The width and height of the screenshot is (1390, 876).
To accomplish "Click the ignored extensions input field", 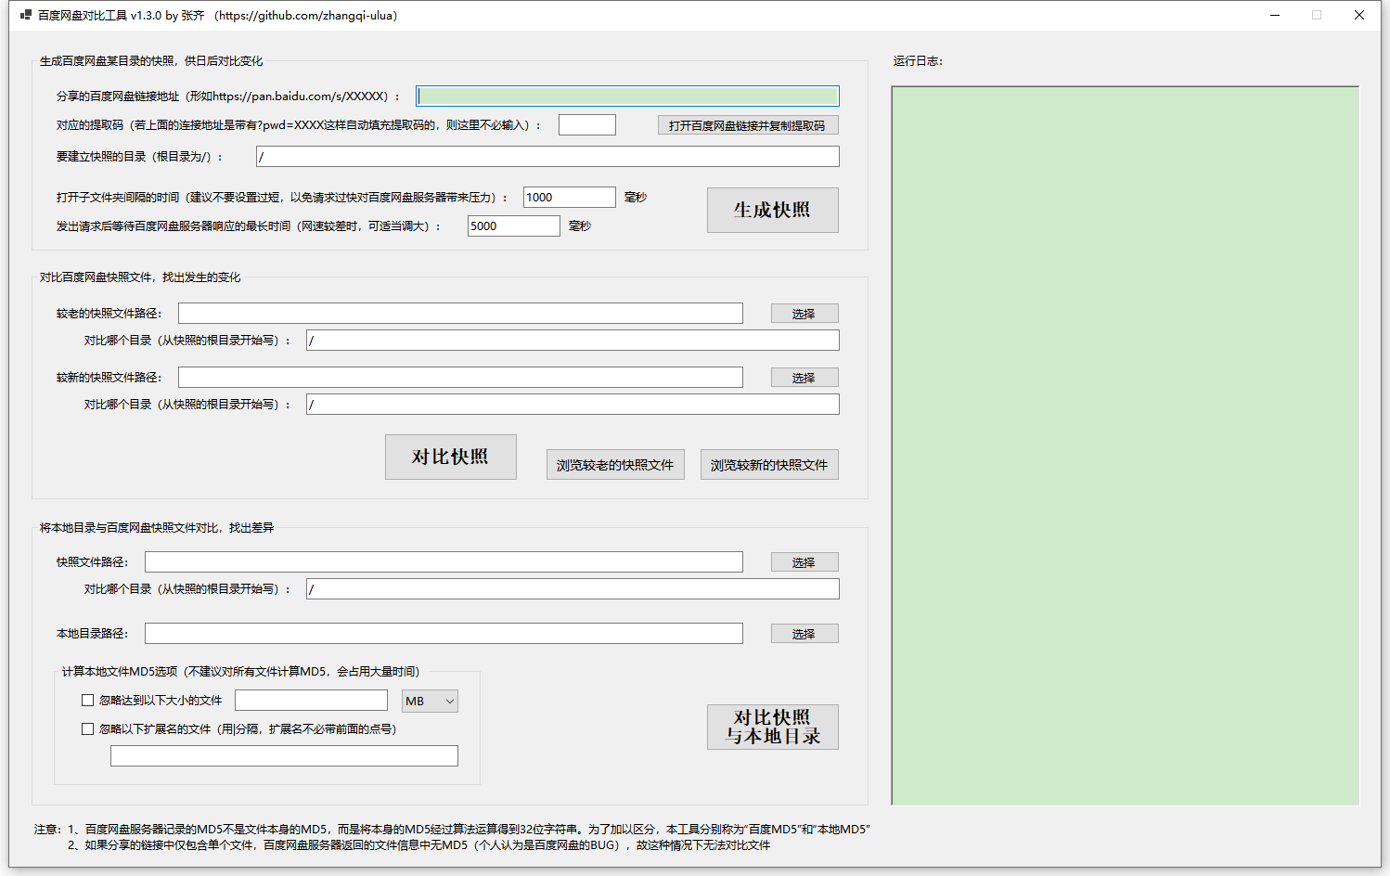I will coord(284,755).
